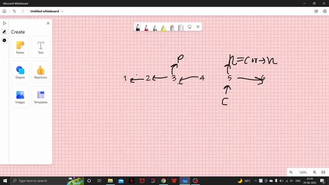Open the Settings gear menu
The height and width of the screenshot is (185, 329).
pyautogui.click(x=324, y=11)
